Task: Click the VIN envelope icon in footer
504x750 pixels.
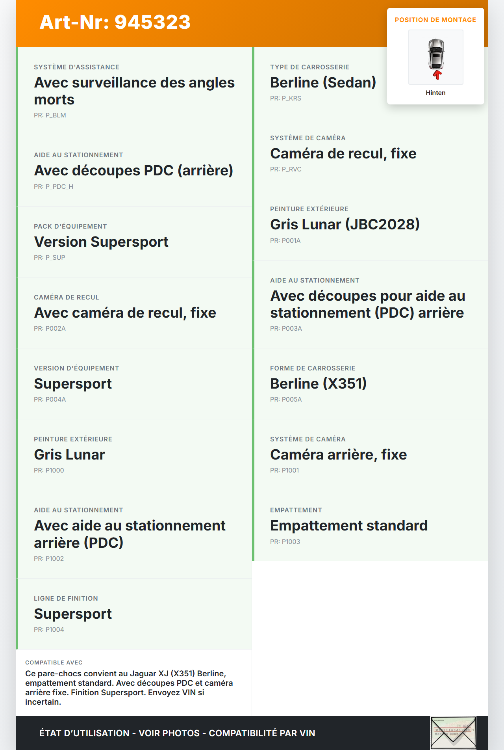Action: coord(453,733)
